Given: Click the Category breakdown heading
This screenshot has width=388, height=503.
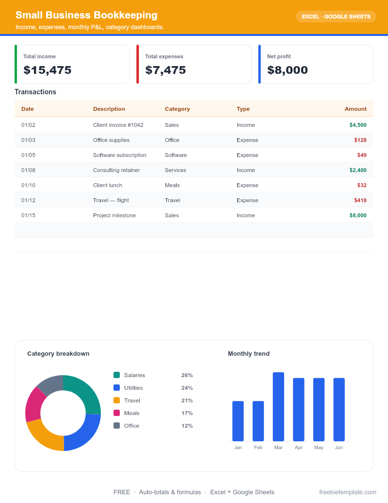Looking at the screenshot, I should [x=58, y=353].
